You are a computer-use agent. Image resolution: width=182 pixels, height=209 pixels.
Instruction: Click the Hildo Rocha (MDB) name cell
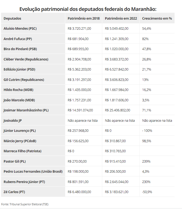pos(19,90)
